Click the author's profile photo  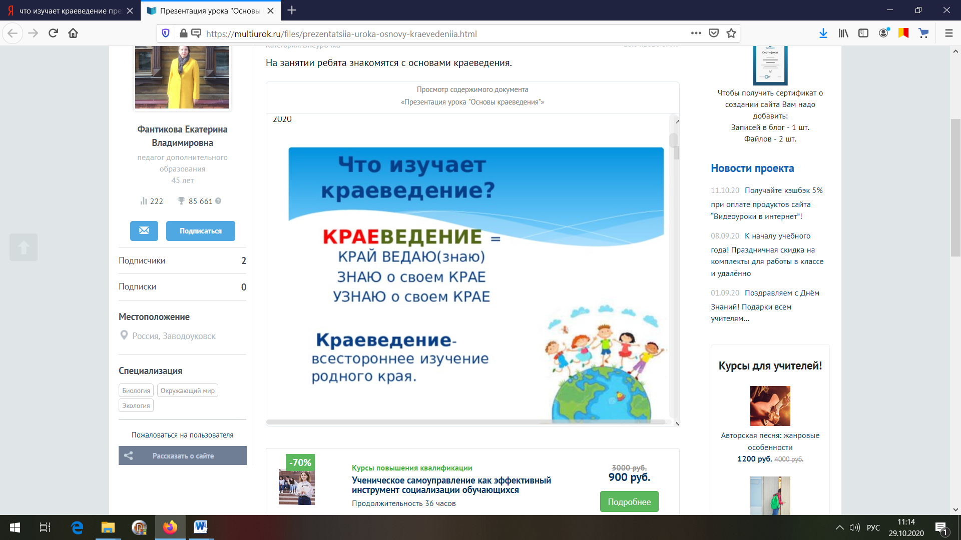click(182, 77)
